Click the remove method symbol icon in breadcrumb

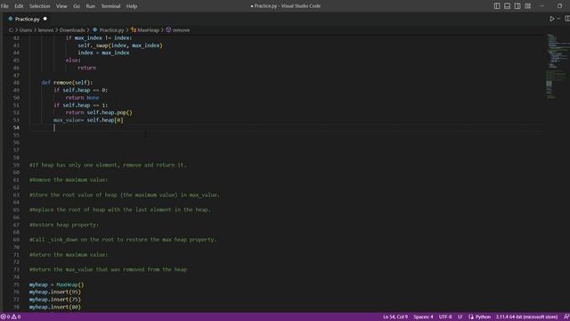pyautogui.click(x=168, y=29)
